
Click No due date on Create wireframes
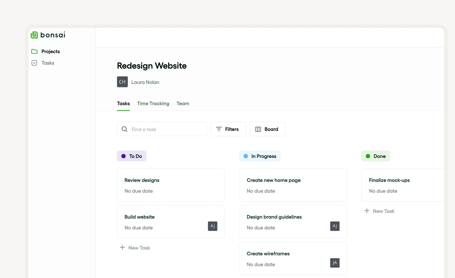coord(261,265)
